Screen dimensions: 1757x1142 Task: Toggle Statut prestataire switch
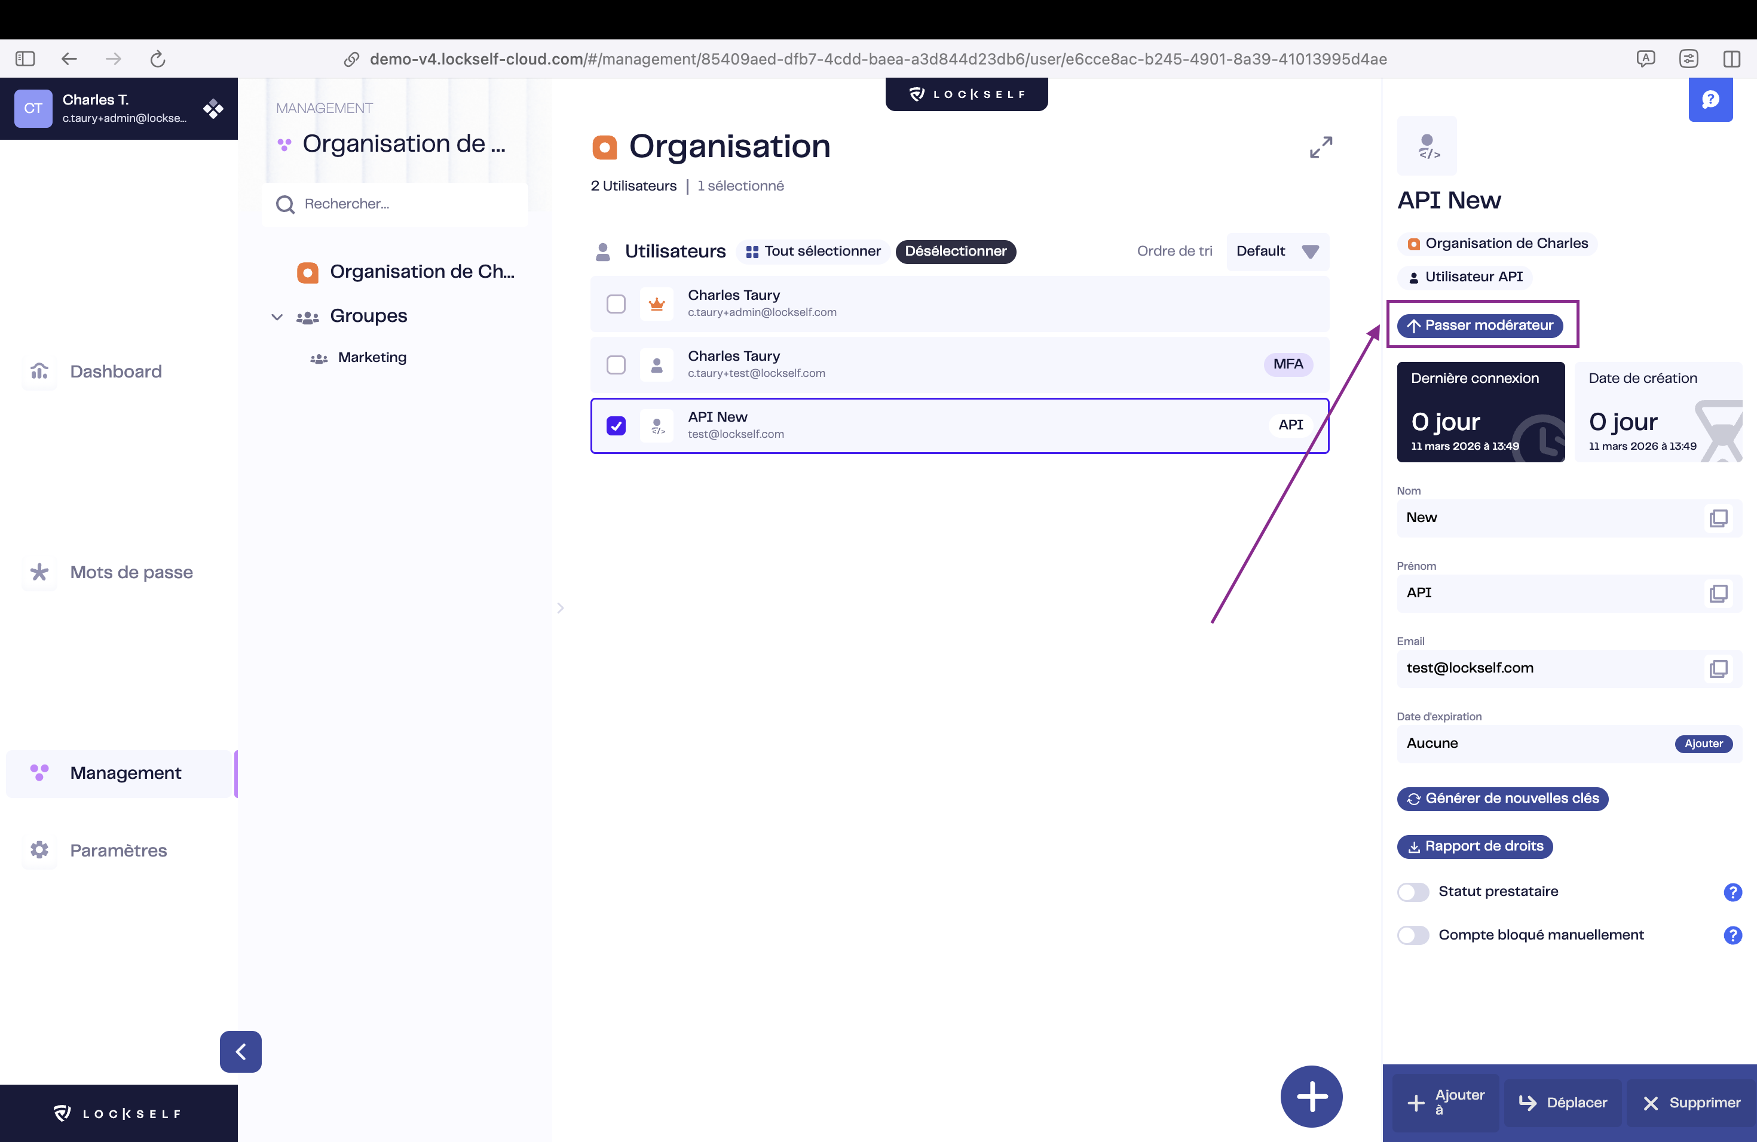pyautogui.click(x=1413, y=892)
